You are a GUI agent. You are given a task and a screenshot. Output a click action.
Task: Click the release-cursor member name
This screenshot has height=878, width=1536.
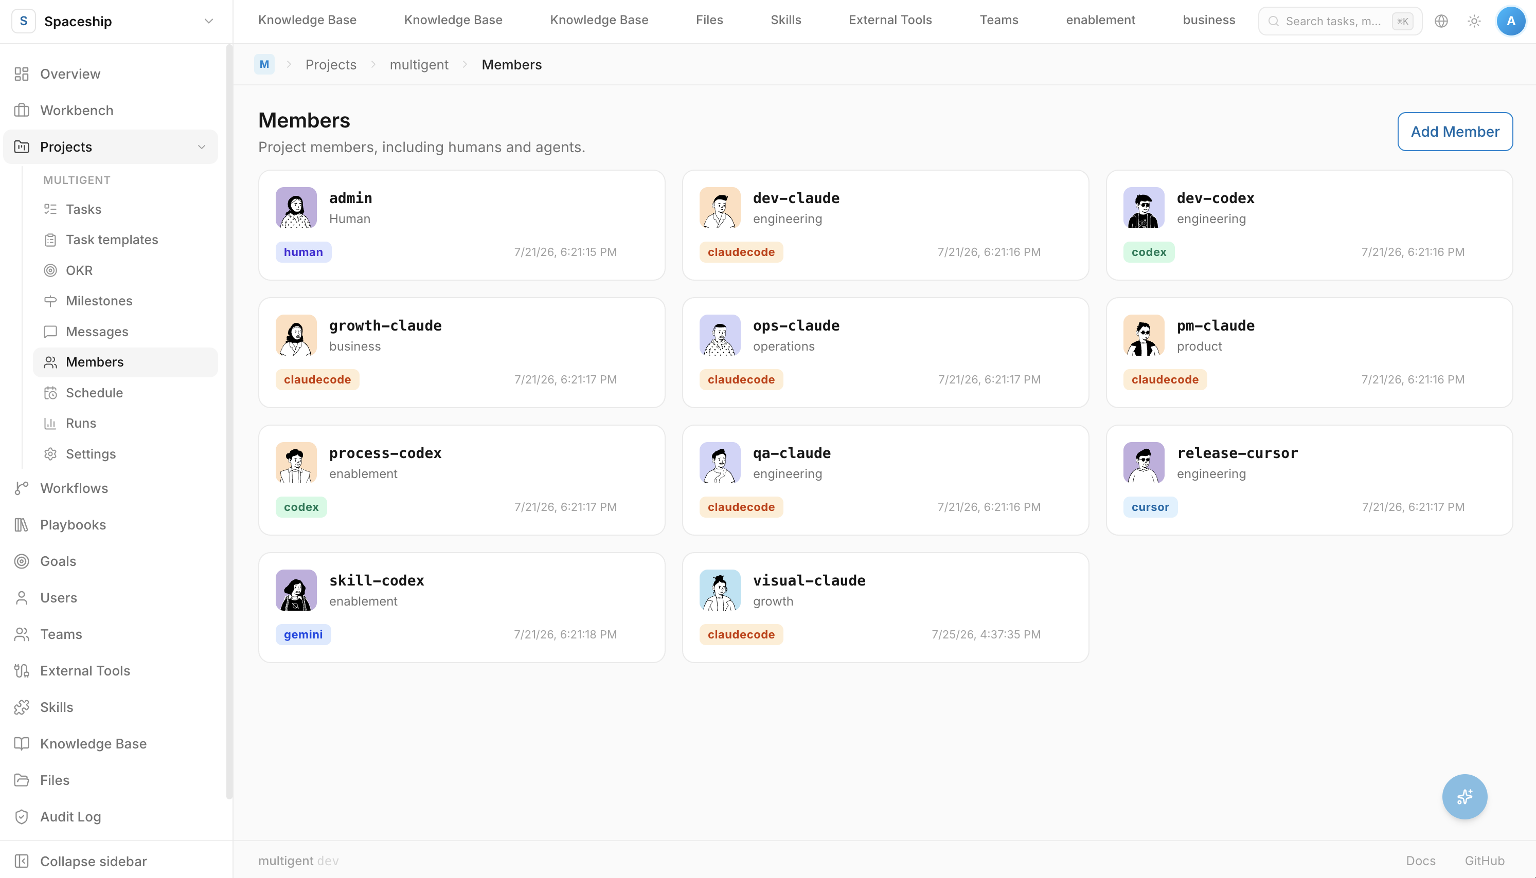click(1237, 453)
